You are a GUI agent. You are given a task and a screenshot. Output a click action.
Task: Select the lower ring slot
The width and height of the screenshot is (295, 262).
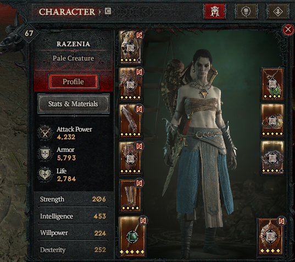pos(272,157)
